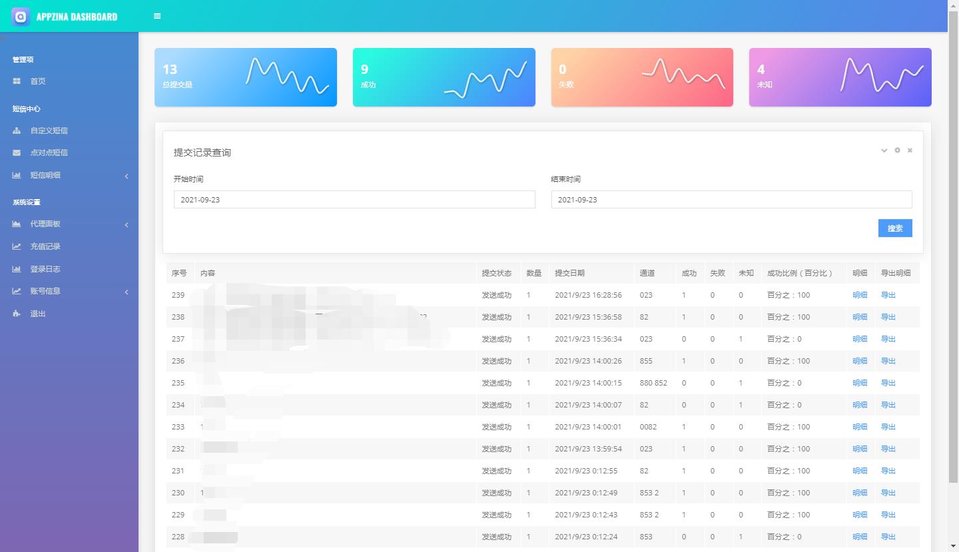Click the 开始时间 date field
This screenshot has width=959, height=552.
tap(354, 200)
